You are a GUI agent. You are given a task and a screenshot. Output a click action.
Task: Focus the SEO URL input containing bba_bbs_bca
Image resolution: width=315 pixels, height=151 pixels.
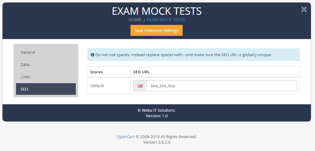tap(221, 86)
